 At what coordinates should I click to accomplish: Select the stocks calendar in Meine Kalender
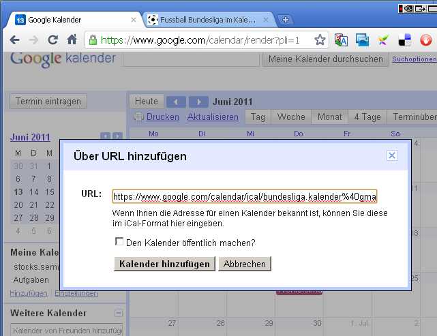coord(36,267)
